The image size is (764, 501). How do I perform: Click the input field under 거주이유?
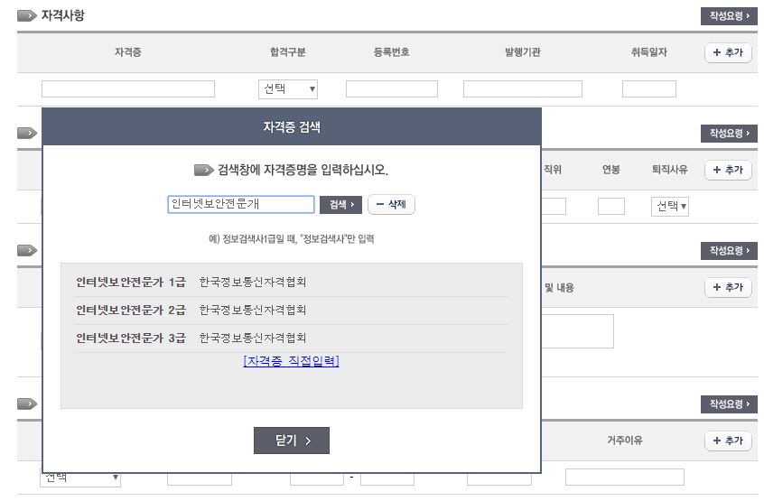tap(624, 477)
